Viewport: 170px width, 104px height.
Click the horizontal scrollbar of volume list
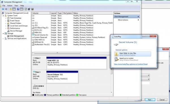coord(57,53)
